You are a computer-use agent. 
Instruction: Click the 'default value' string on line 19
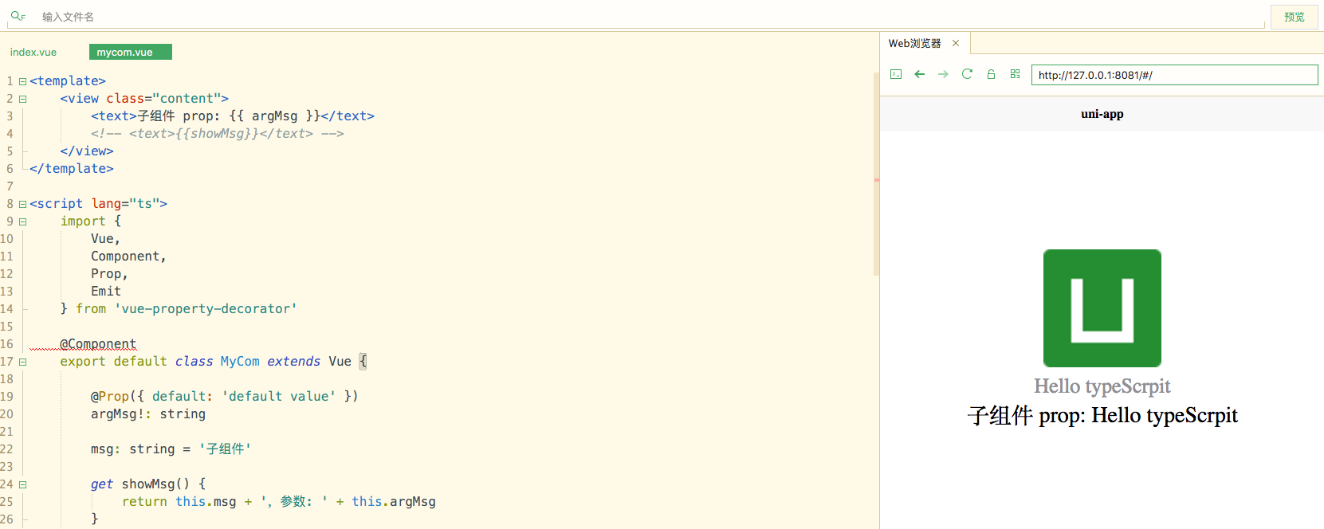(279, 396)
